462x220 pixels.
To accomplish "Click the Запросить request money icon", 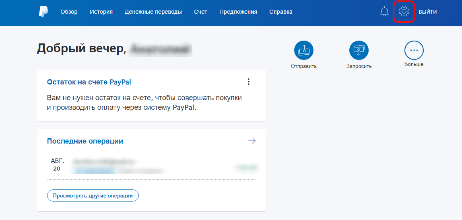I will pos(359,50).
